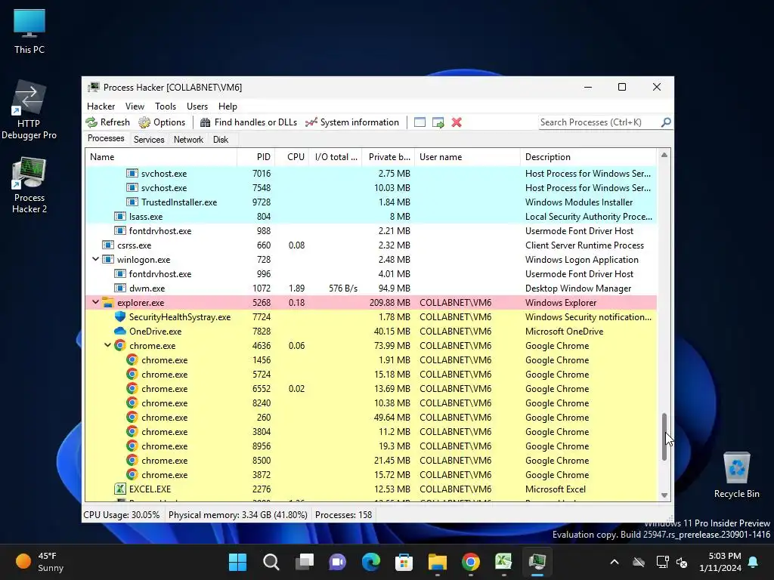Open the Process Hacker 2 desktop shortcut
The image size is (774, 580).
29,185
